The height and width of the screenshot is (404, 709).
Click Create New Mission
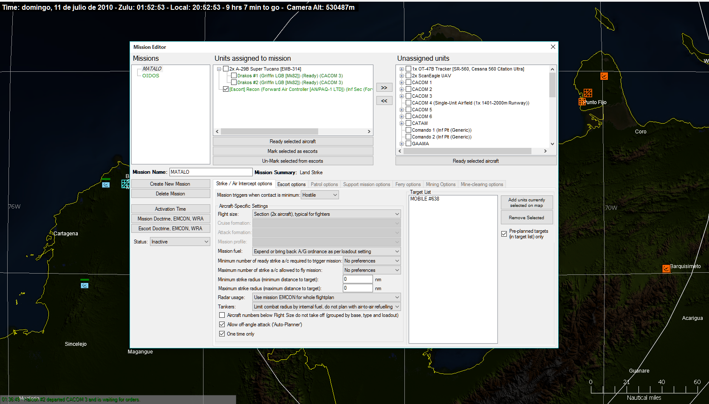click(x=170, y=184)
